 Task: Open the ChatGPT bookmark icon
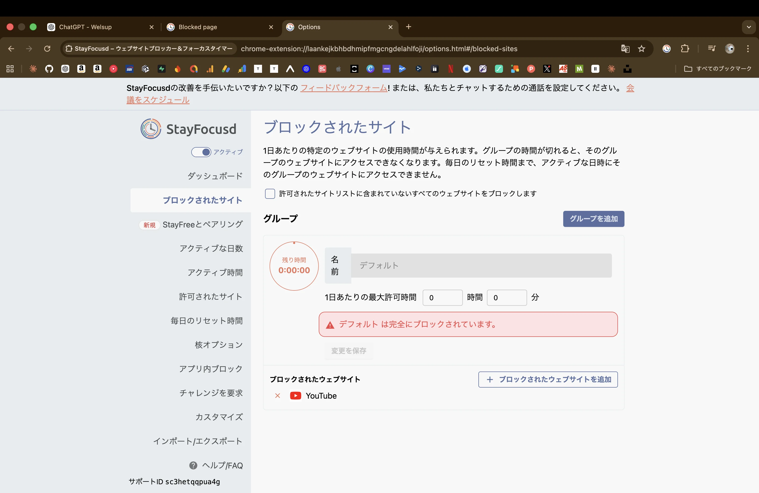[x=65, y=69]
